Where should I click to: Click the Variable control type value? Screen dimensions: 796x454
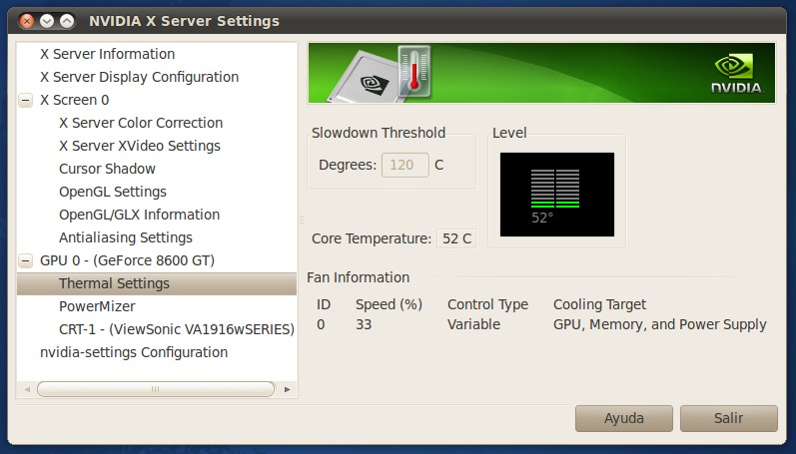pos(473,324)
